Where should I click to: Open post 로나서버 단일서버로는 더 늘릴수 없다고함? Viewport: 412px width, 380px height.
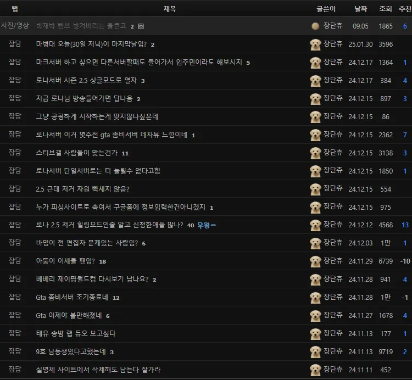tap(98, 171)
